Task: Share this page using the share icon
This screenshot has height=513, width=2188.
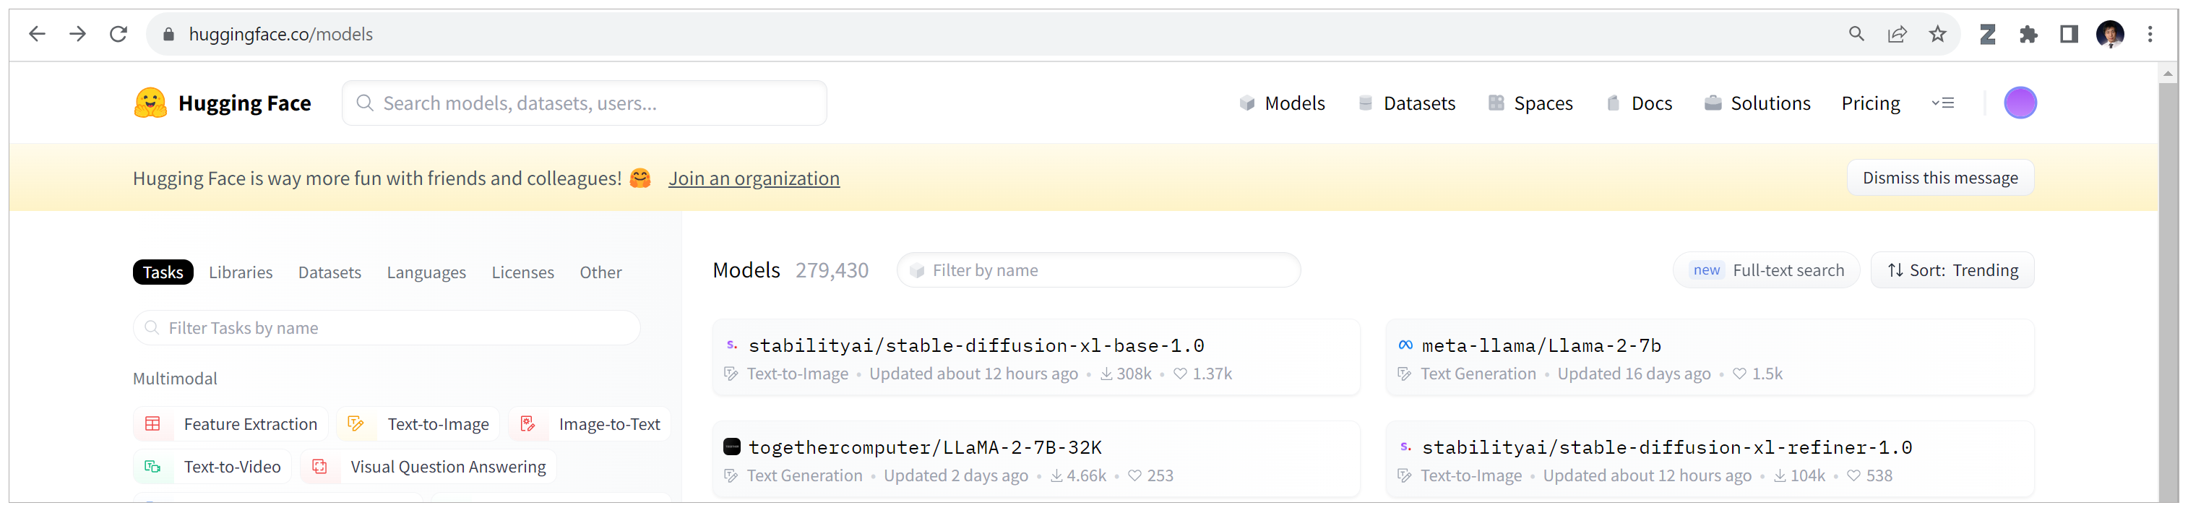Action: click(1897, 34)
